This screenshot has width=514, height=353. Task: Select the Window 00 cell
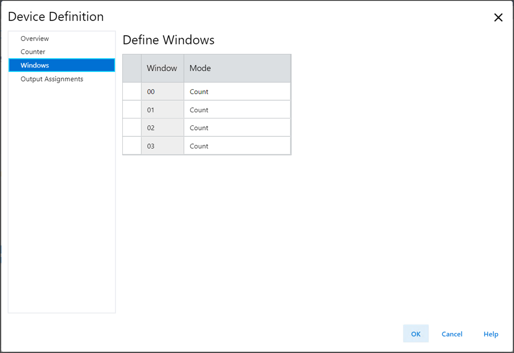click(x=162, y=92)
